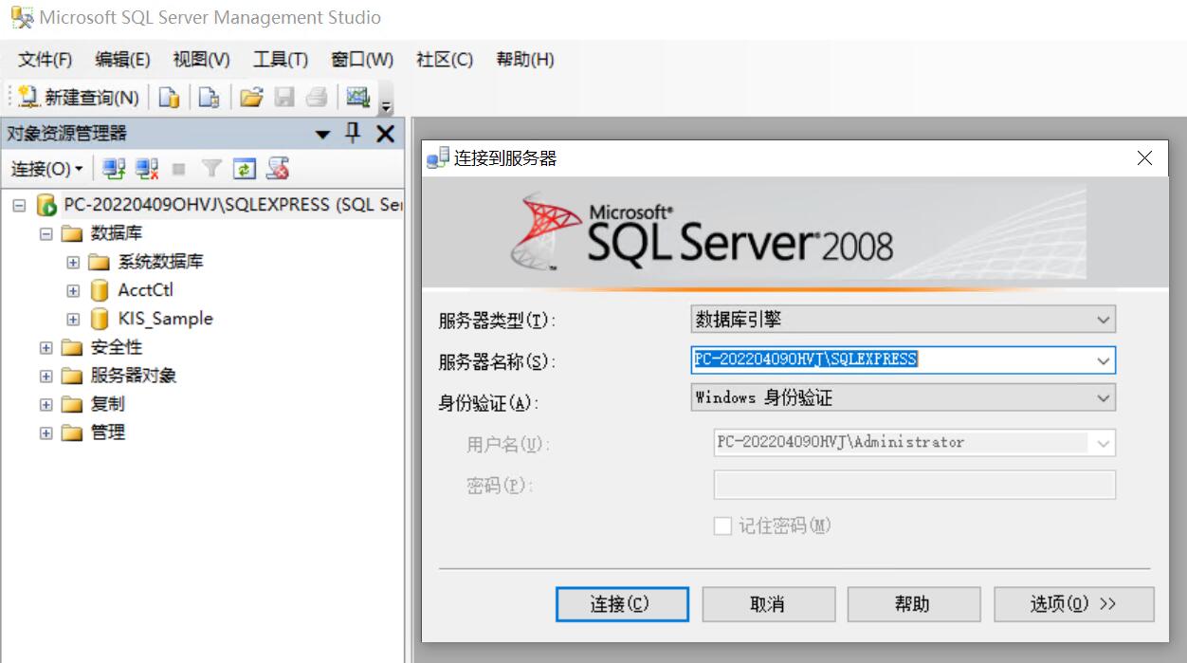Image resolution: width=1187 pixels, height=663 pixels.
Task: Click the 连接(C) button in dialog
Action: click(620, 604)
